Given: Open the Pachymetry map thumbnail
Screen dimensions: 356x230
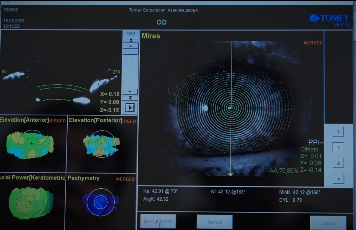Looking at the screenshot, I should 101,201.
